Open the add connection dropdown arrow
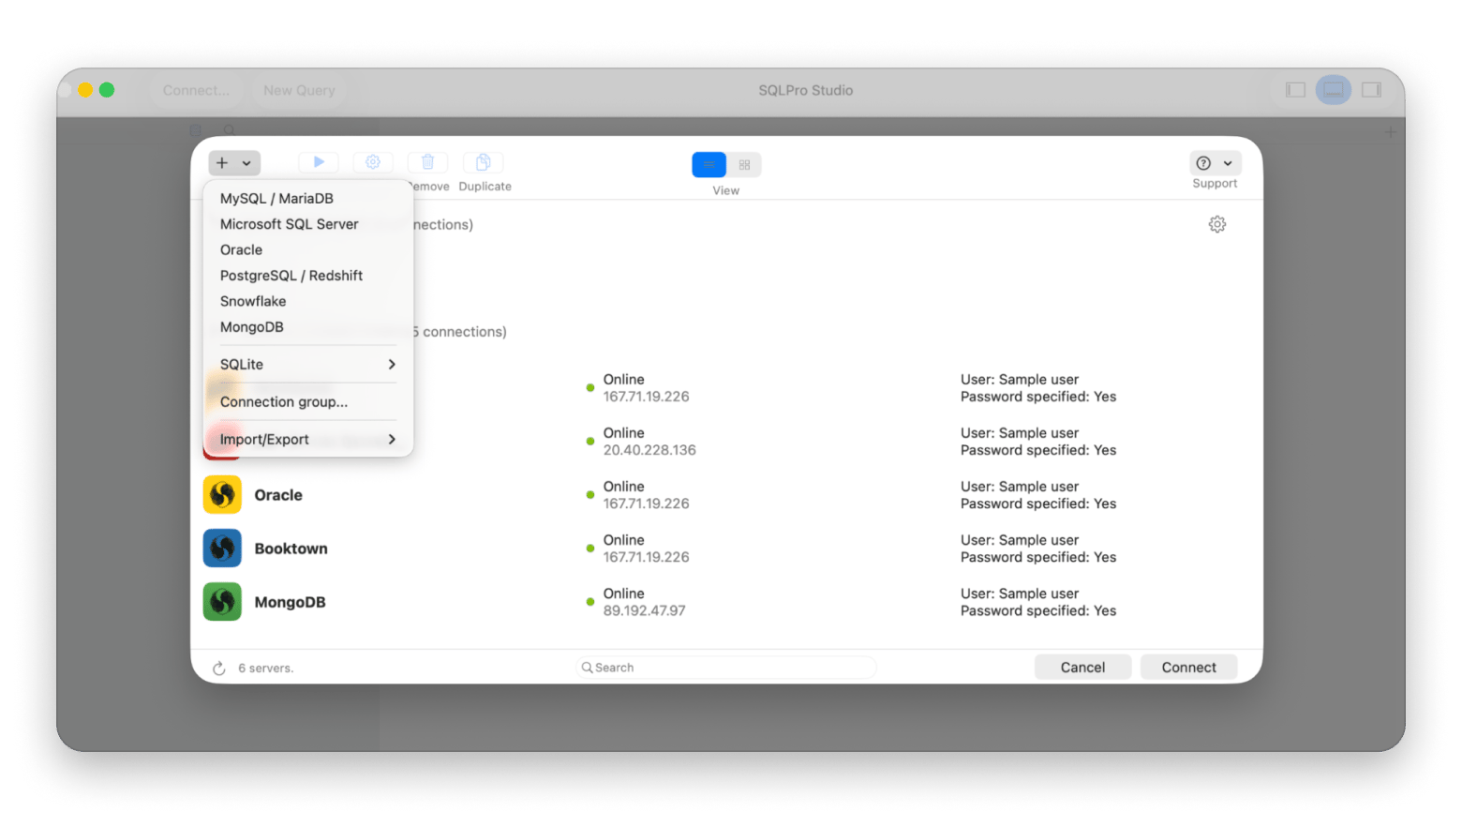Viewport: 1462px width, 827px height. 246,163
